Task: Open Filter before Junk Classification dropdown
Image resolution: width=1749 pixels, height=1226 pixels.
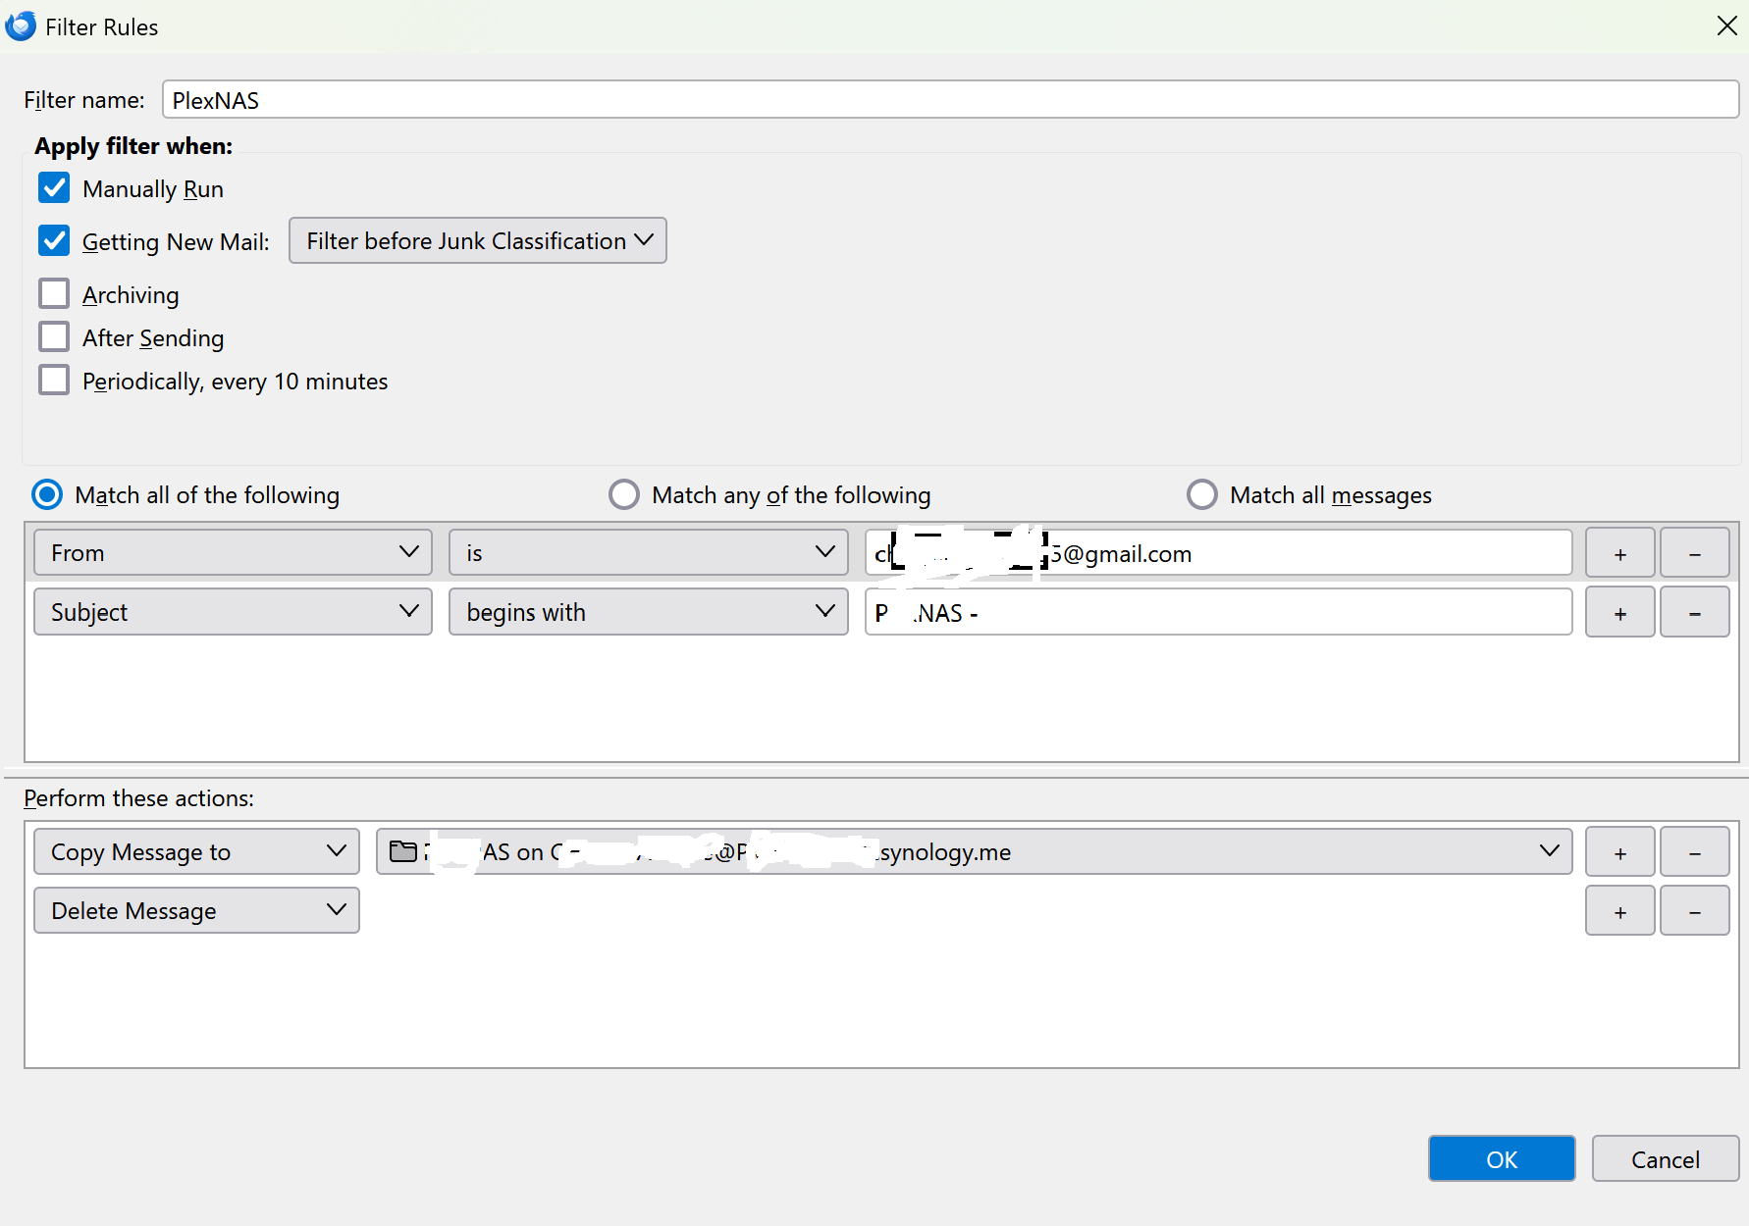Action: [x=478, y=240]
